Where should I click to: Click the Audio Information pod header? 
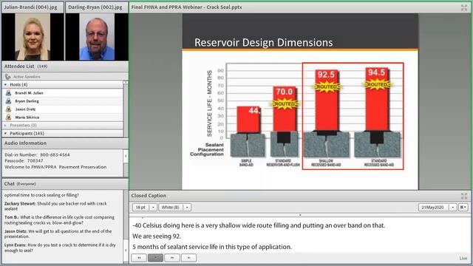pos(65,143)
